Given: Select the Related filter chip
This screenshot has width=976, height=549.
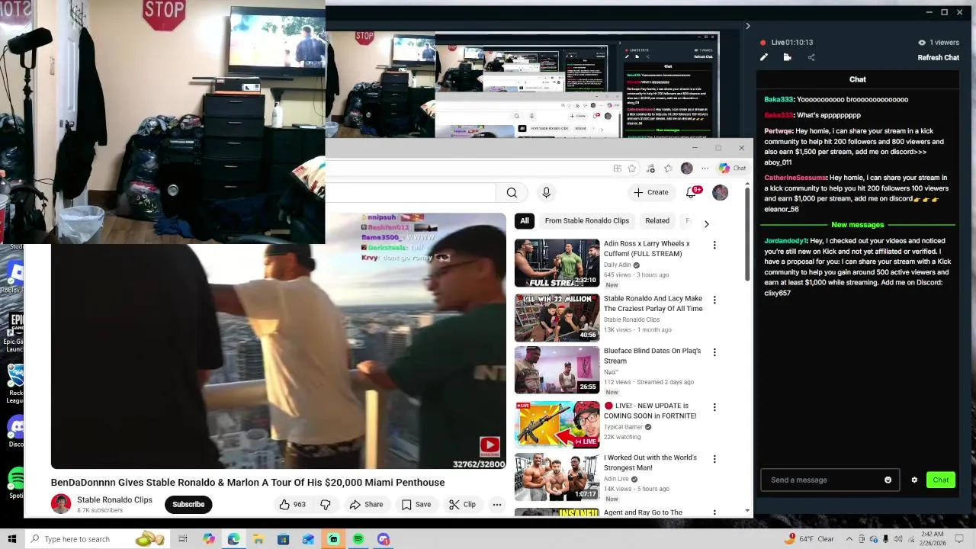Looking at the screenshot, I should tap(657, 221).
